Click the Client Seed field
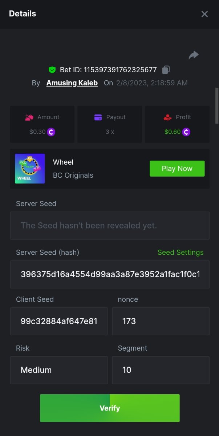This screenshot has height=436, width=219. (59, 321)
